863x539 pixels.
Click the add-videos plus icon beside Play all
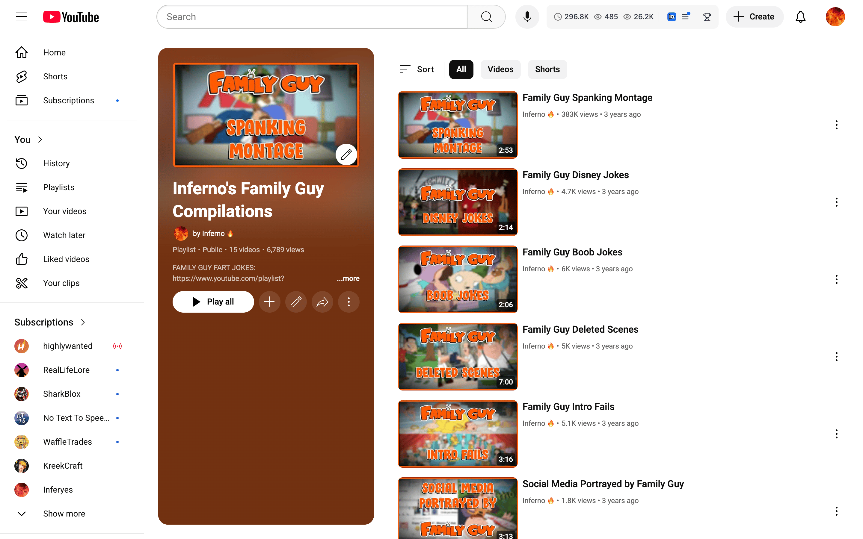click(x=270, y=302)
